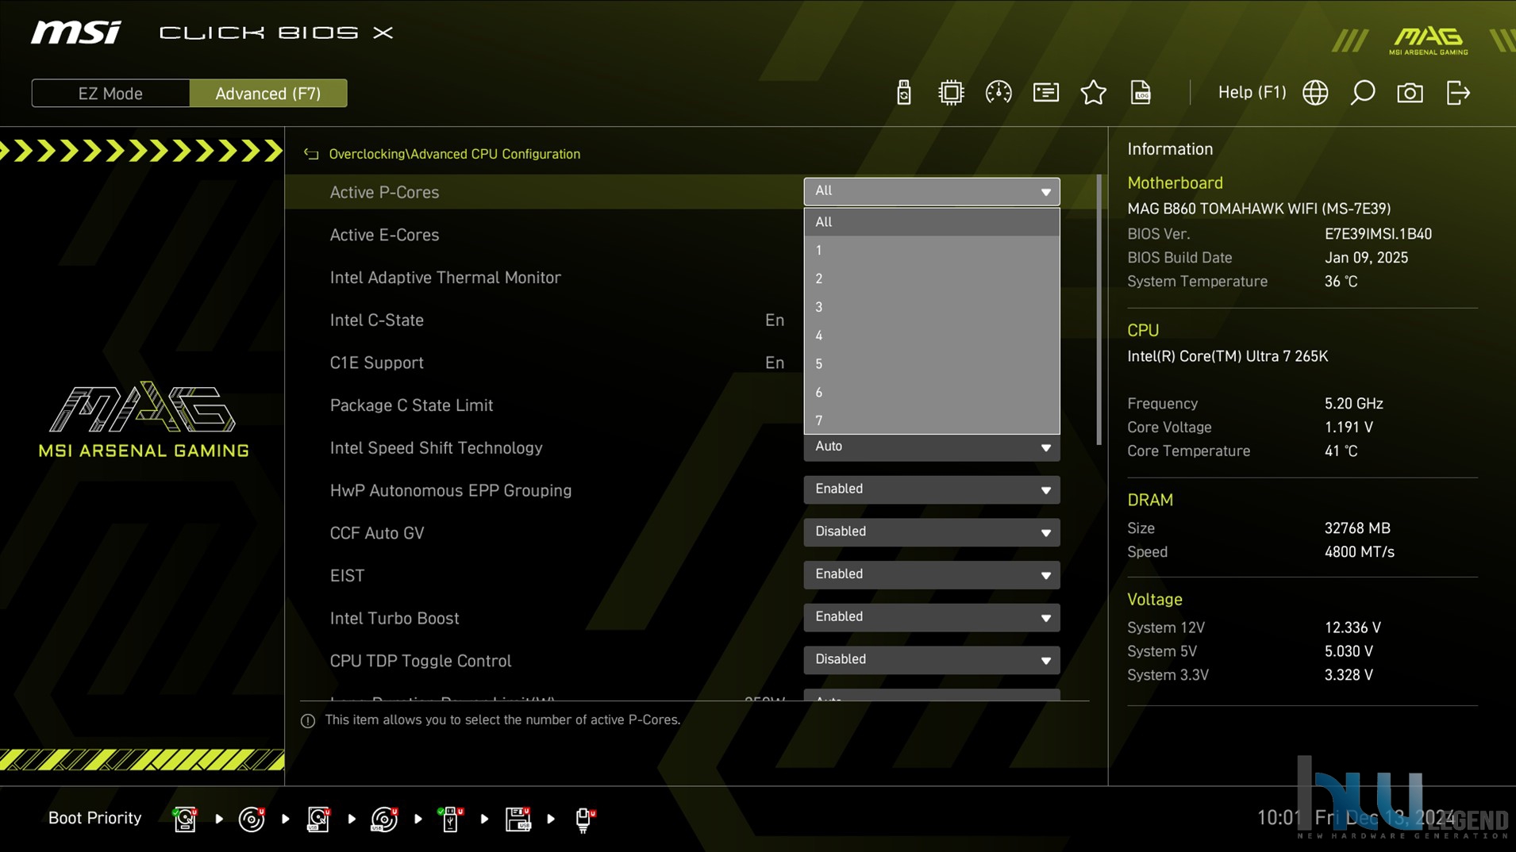The height and width of the screenshot is (852, 1516).
Task: Open Intel Turbo Boost dropdown
Action: tap(931, 617)
